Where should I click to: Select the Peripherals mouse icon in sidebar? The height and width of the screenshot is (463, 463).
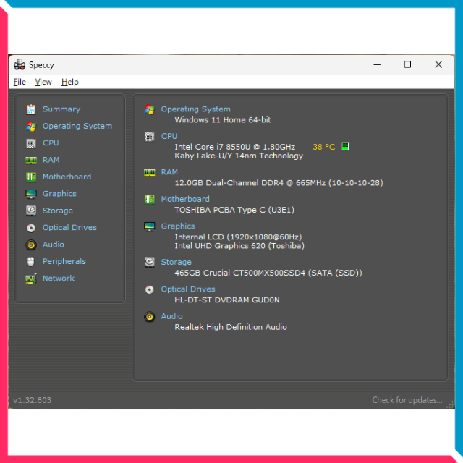(x=31, y=262)
